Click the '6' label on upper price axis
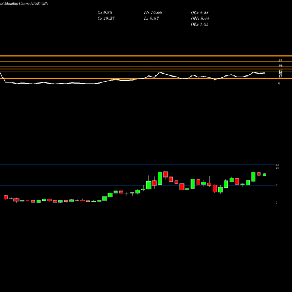 pyautogui.click(x=279, y=84)
